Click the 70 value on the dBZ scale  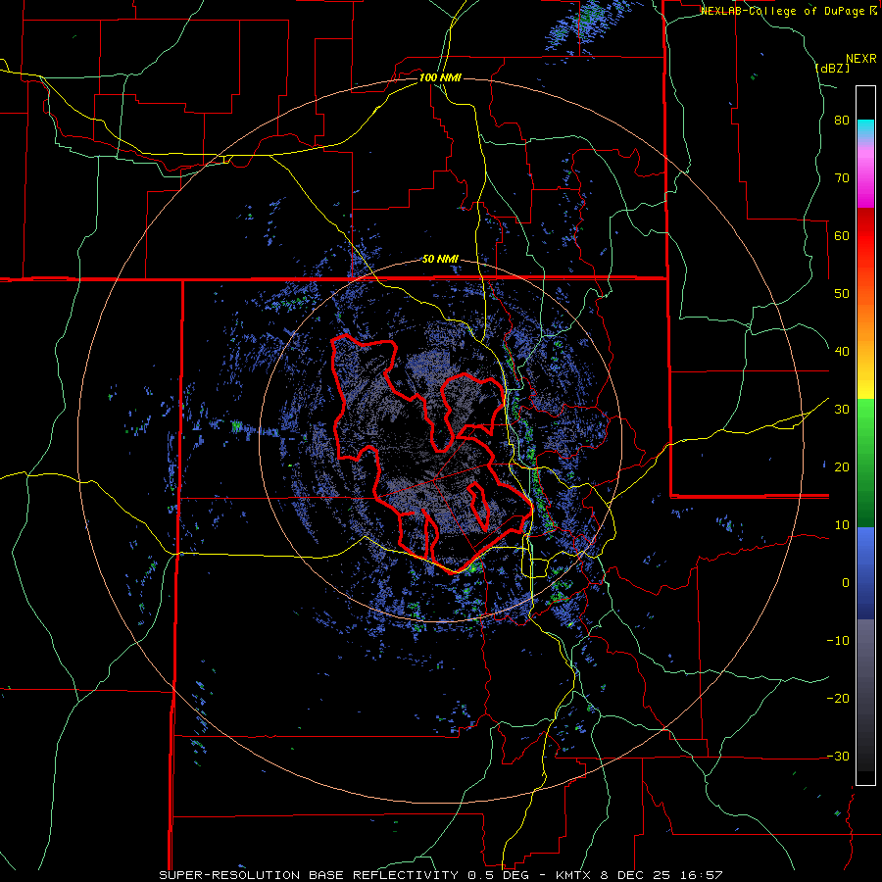pyautogui.click(x=842, y=178)
